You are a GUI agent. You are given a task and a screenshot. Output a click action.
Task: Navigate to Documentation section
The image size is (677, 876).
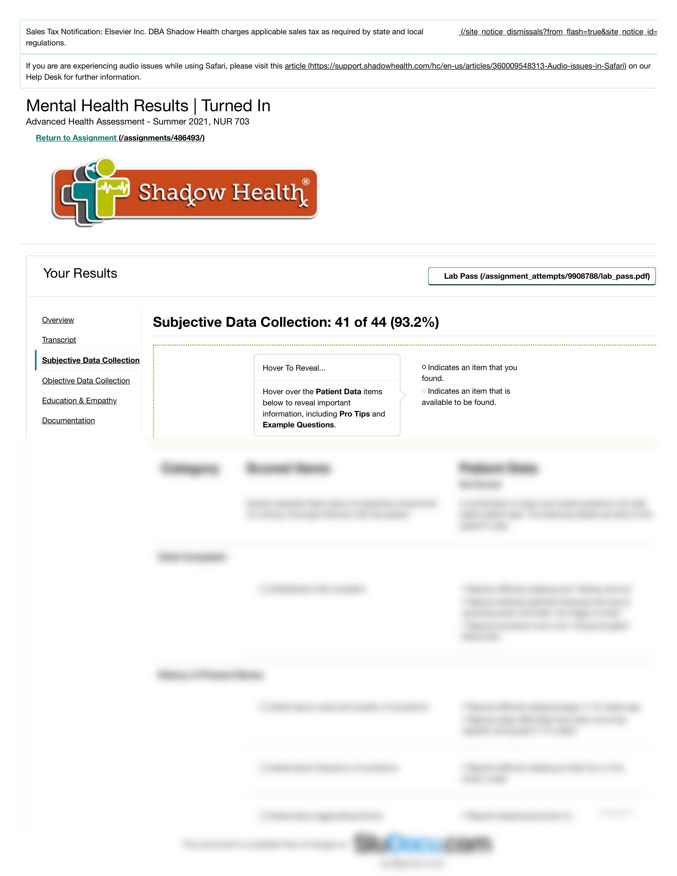pyautogui.click(x=68, y=420)
